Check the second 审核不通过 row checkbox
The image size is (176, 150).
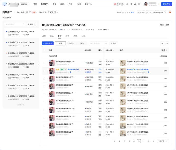[44, 79]
